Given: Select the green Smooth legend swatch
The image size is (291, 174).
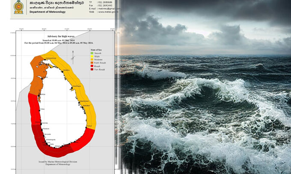Looking at the screenshot, I should pos(92,53).
